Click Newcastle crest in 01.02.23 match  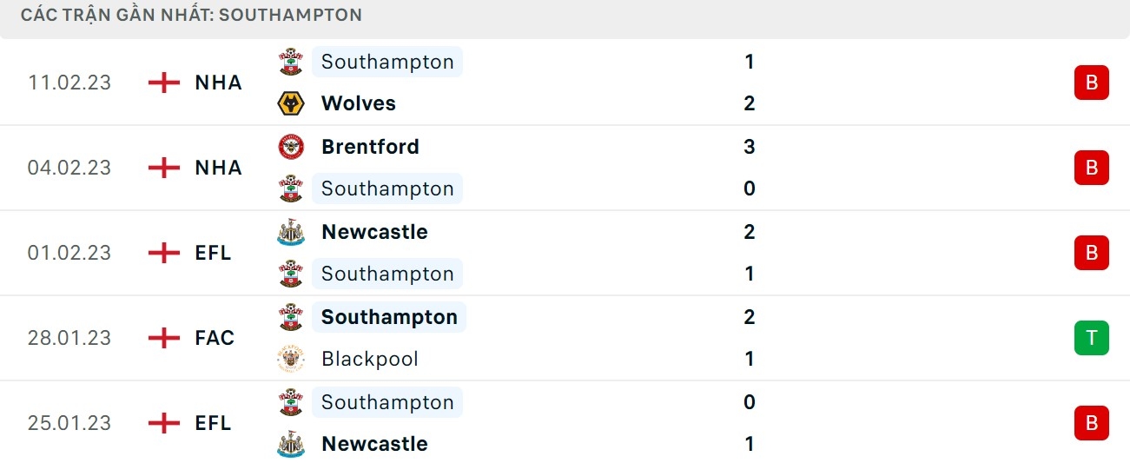(x=291, y=232)
